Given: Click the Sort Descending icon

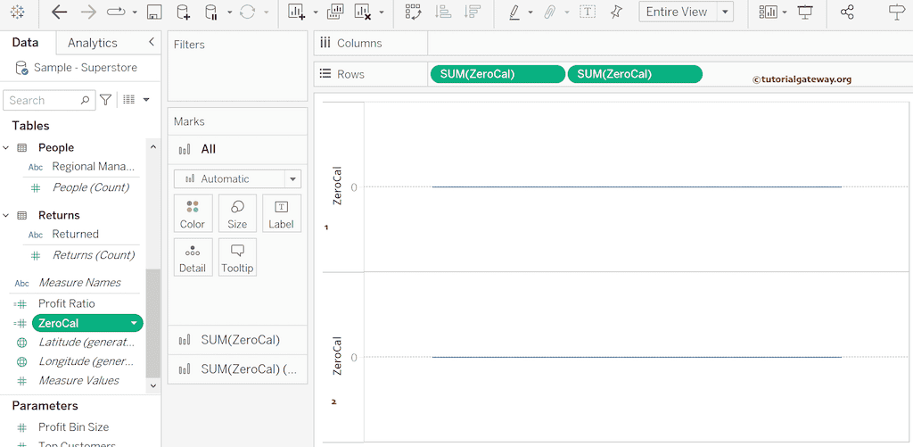Looking at the screenshot, I should (x=473, y=12).
